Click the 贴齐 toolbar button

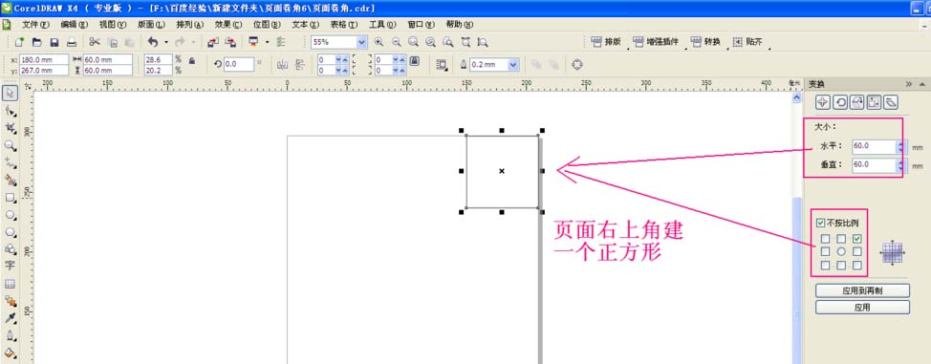point(747,42)
